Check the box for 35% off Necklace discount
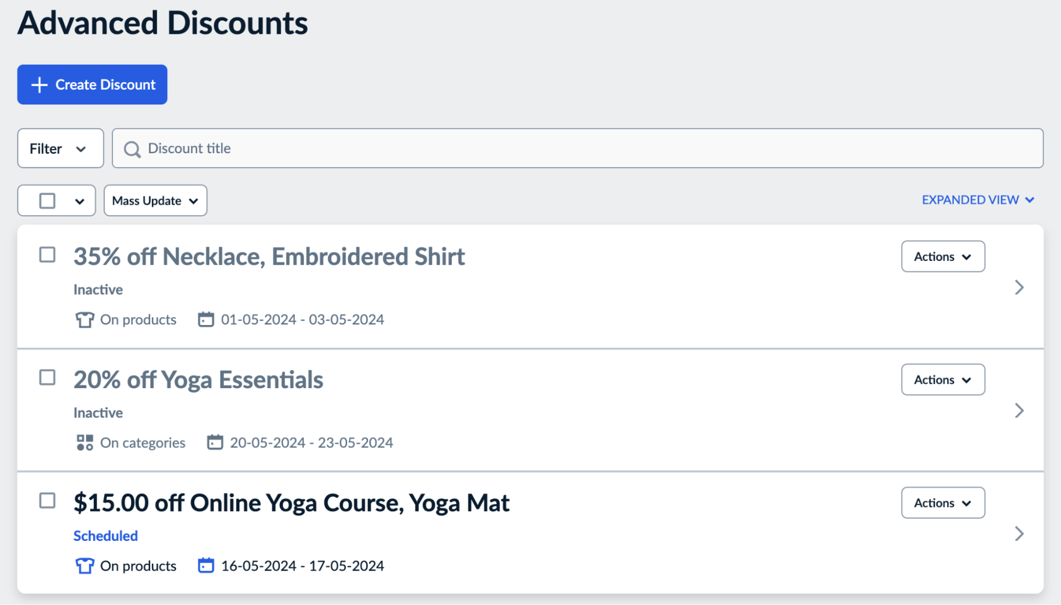The height and width of the screenshot is (605, 1061). [x=48, y=255]
